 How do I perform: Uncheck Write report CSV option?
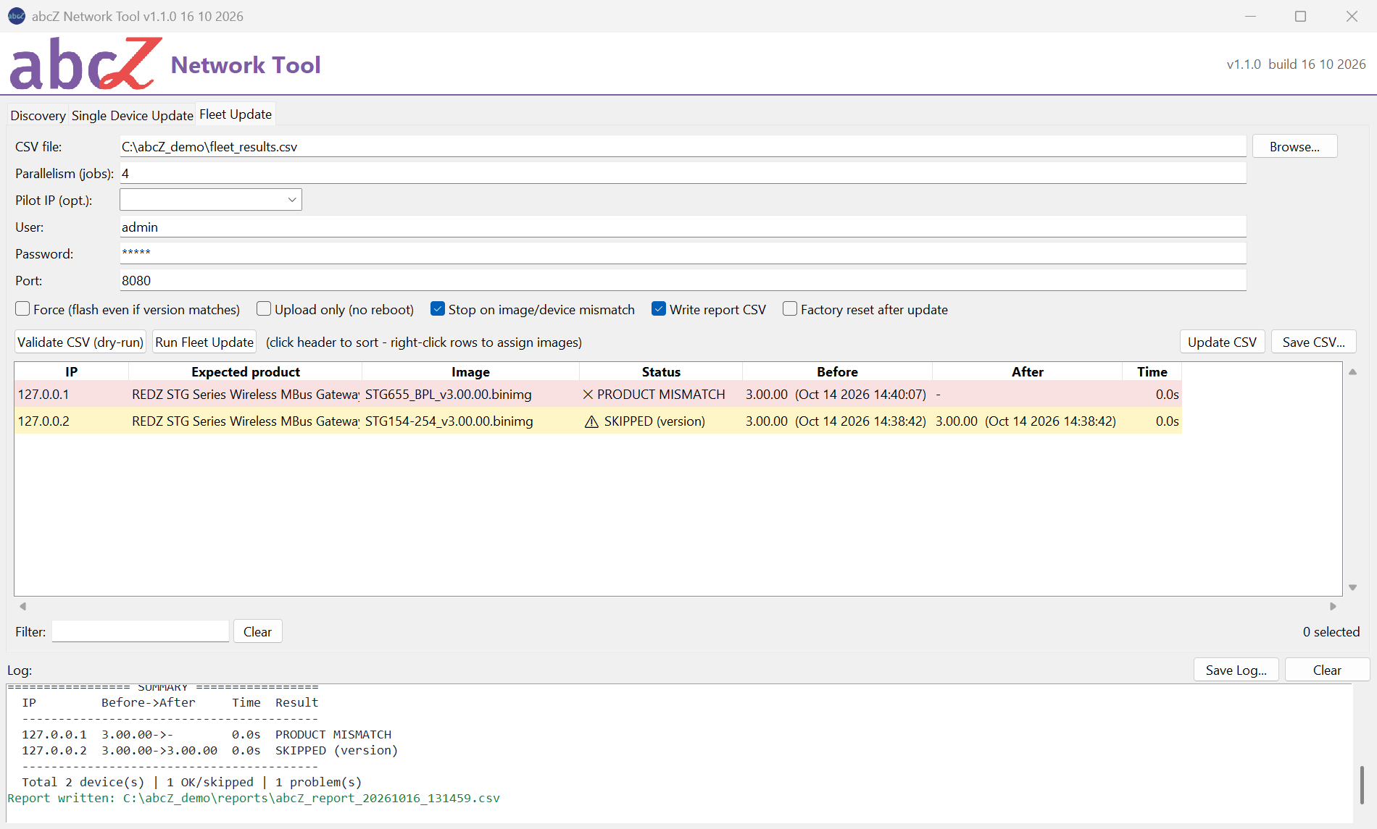[x=659, y=309]
